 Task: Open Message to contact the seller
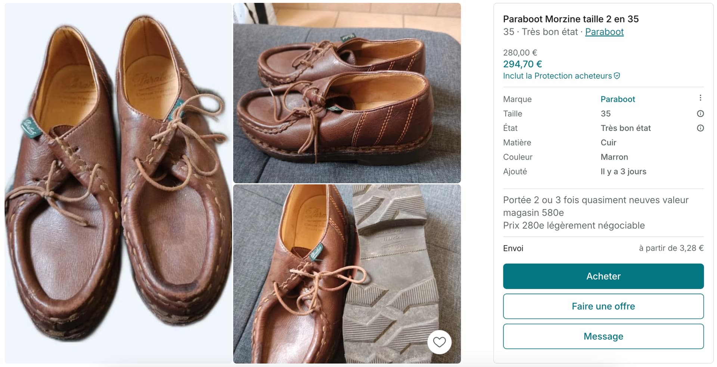click(603, 336)
